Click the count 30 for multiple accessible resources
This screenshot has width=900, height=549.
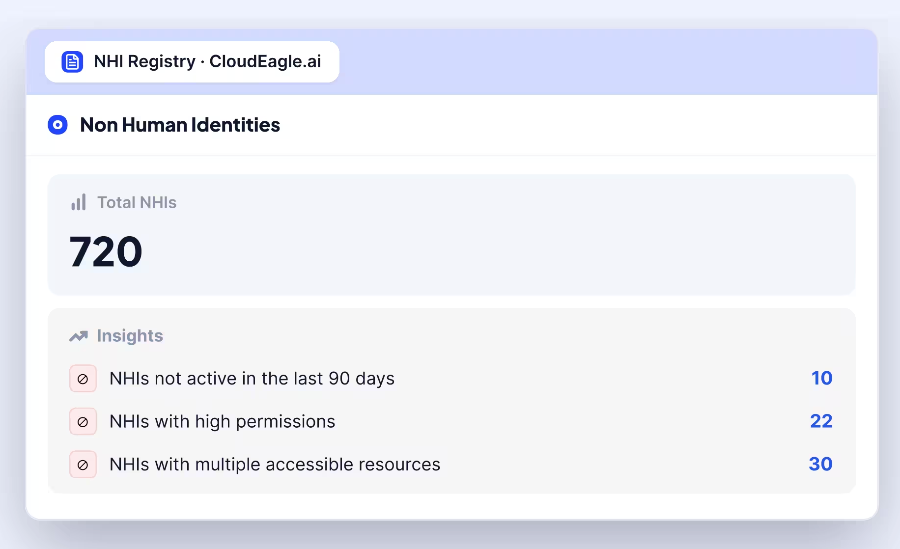point(820,464)
